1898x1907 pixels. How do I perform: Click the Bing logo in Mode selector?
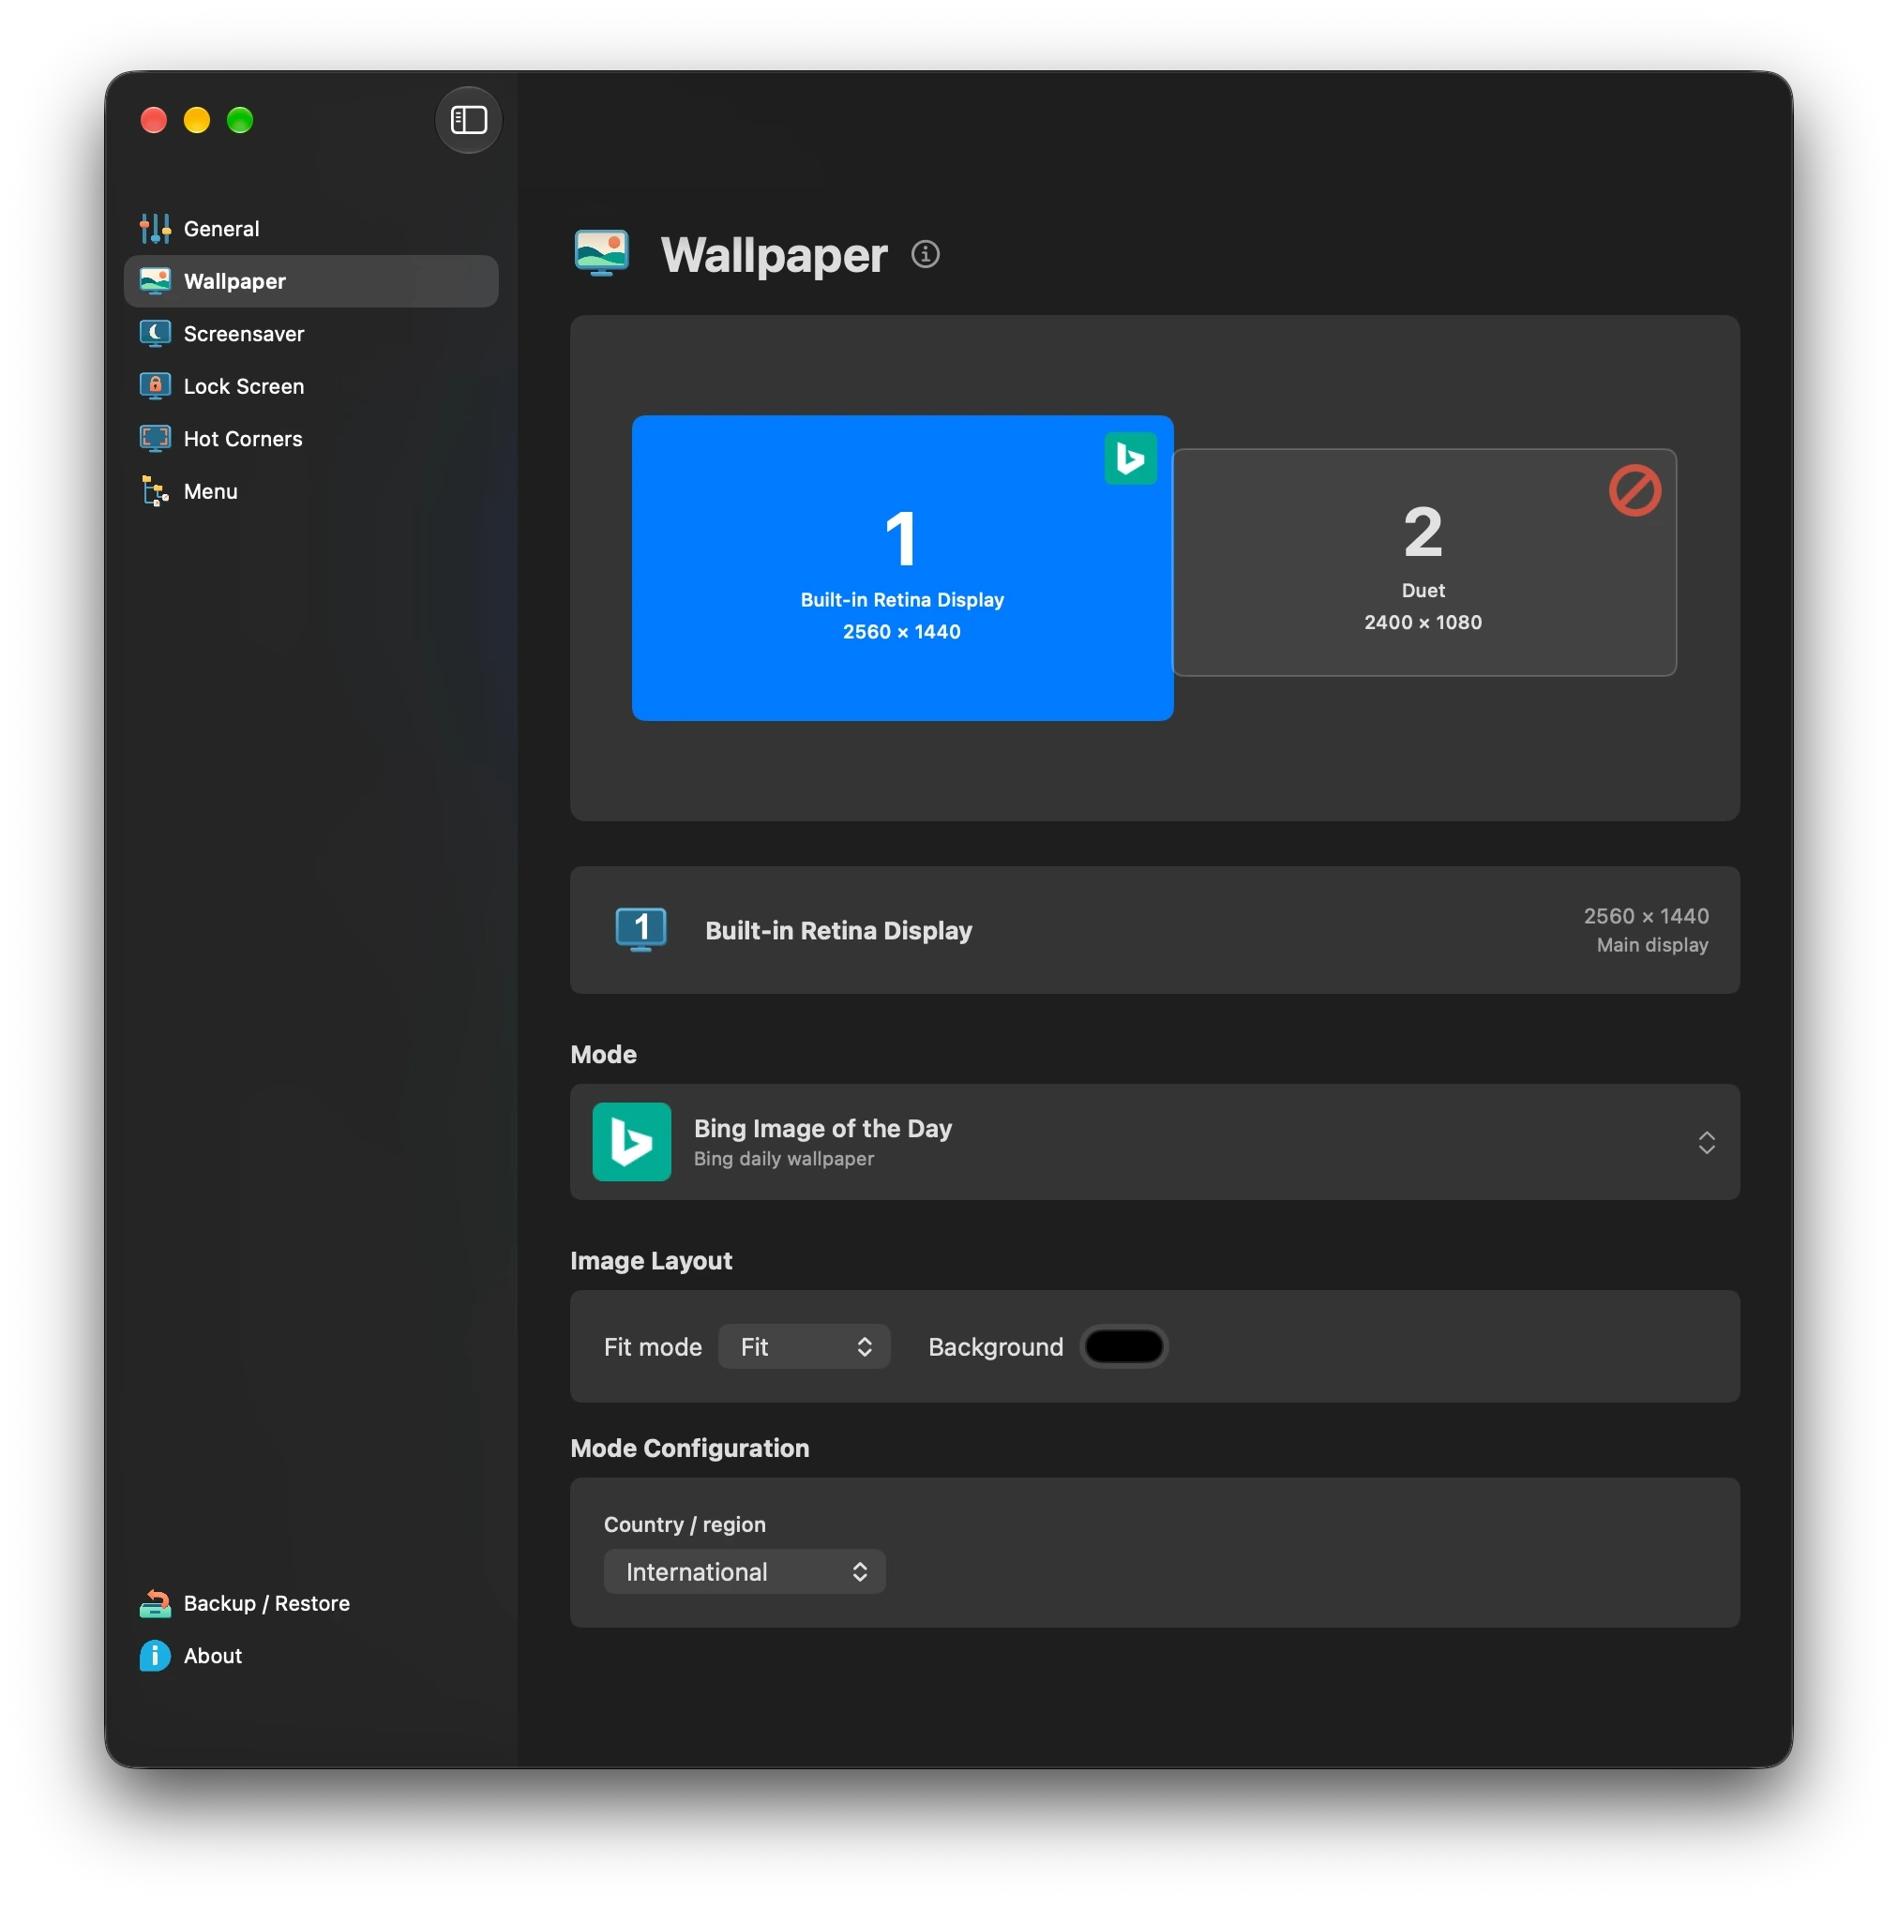tap(632, 1142)
